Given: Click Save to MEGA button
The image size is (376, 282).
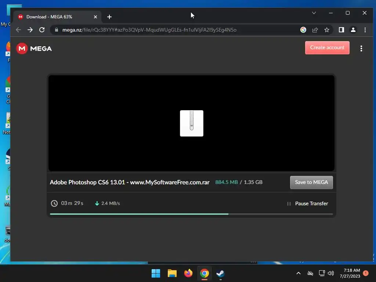Looking at the screenshot, I should coord(311,182).
